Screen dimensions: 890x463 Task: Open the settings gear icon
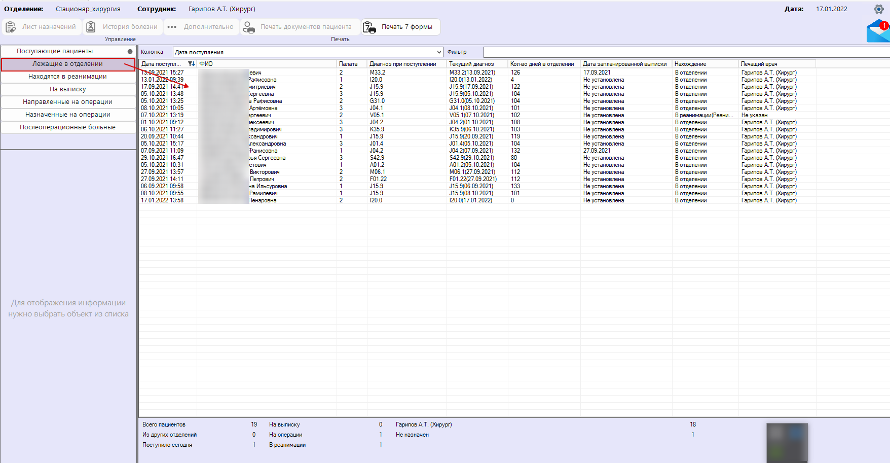point(879,9)
